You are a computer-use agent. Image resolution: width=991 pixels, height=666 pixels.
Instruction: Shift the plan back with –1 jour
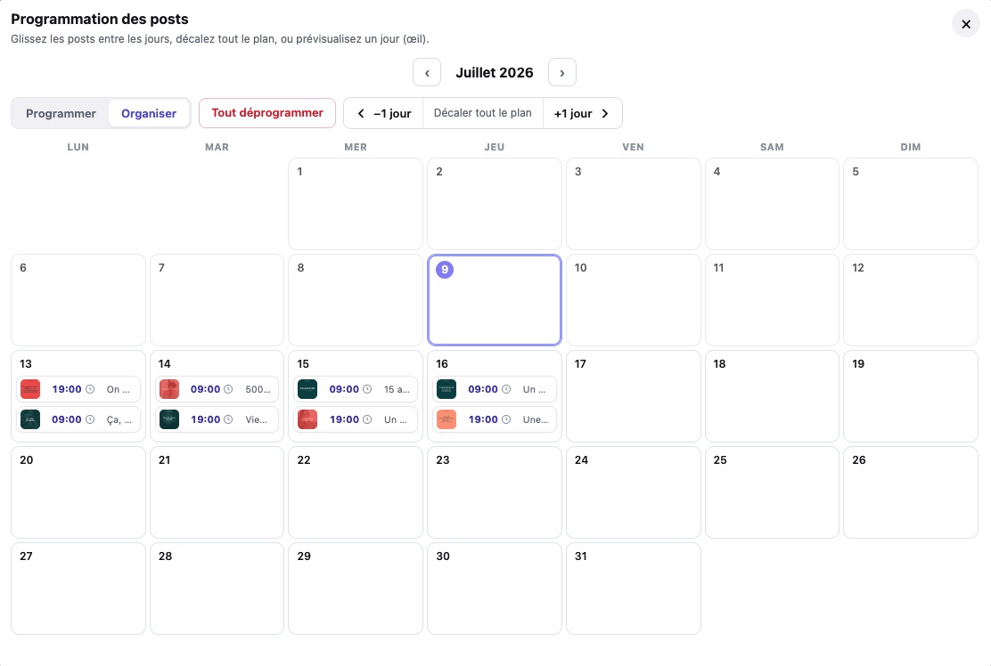(383, 114)
